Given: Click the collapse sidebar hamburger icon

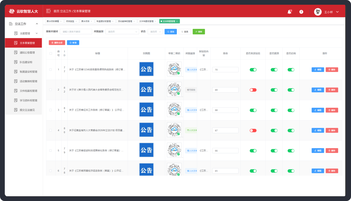Looking at the screenshot, I should coord(48,10).
